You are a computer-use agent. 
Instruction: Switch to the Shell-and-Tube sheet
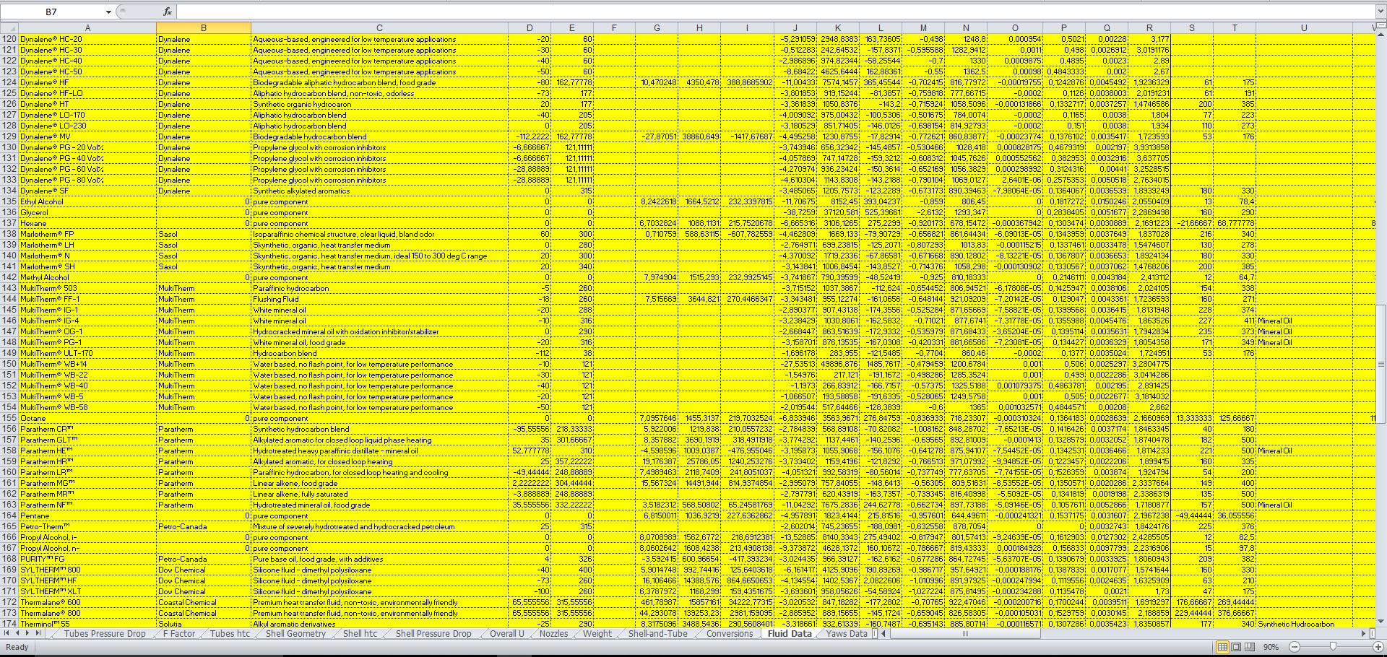(x=657, y=634)
